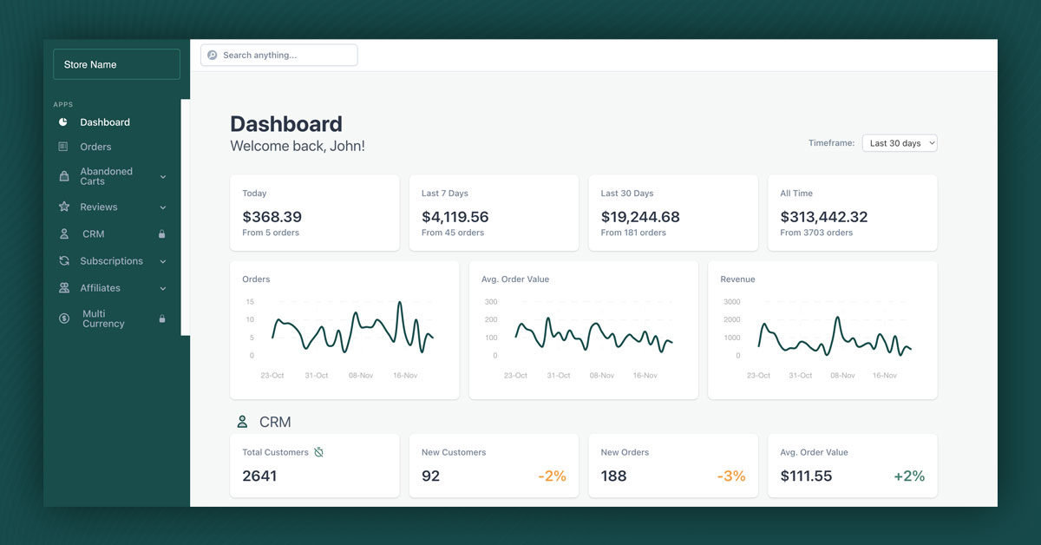Click the All Time revenue card

852,212
